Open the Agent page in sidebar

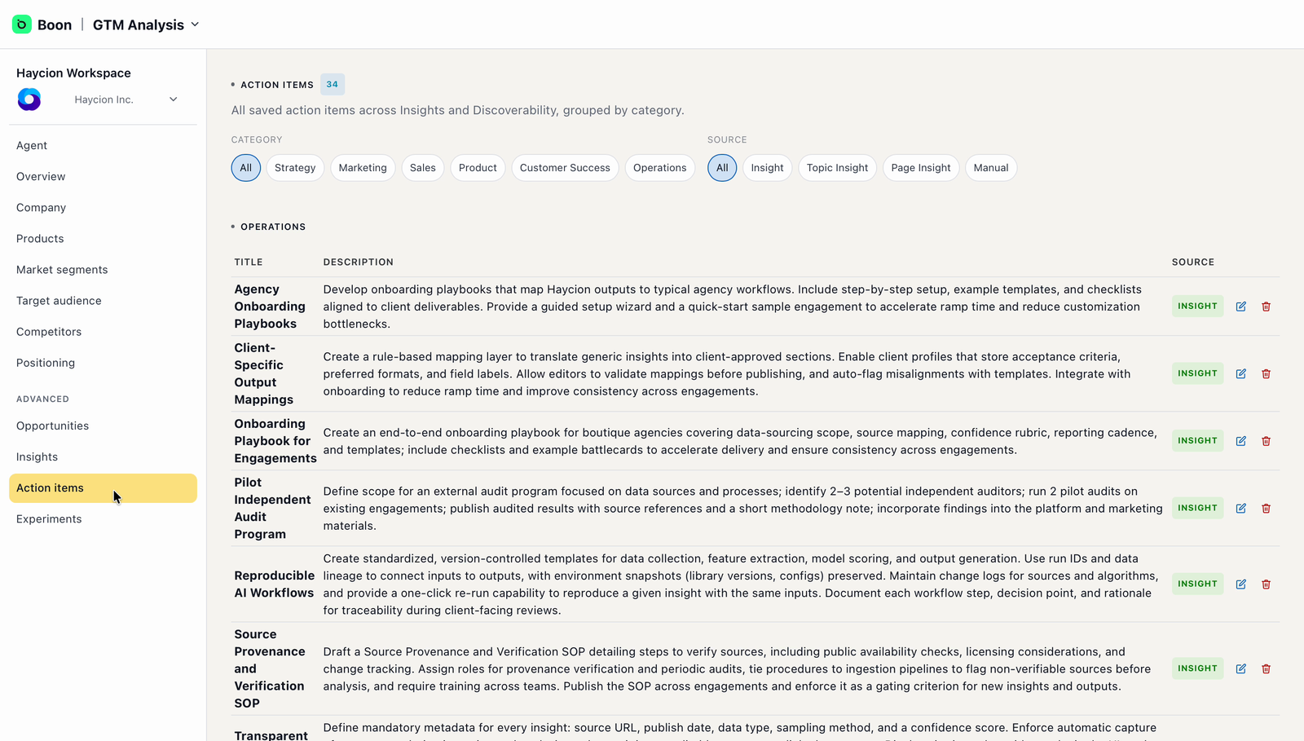tap(103, 145)
